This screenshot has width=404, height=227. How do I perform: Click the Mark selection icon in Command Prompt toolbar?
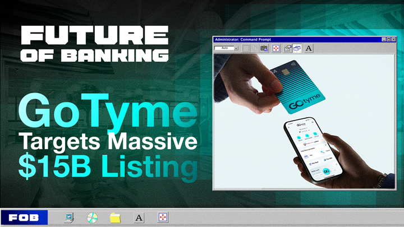[x=246, y=48]
